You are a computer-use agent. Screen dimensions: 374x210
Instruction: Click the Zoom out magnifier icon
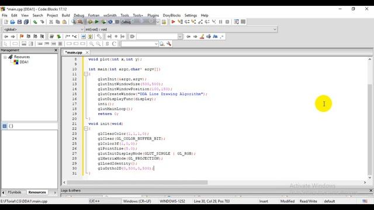[x=98, y=44]
